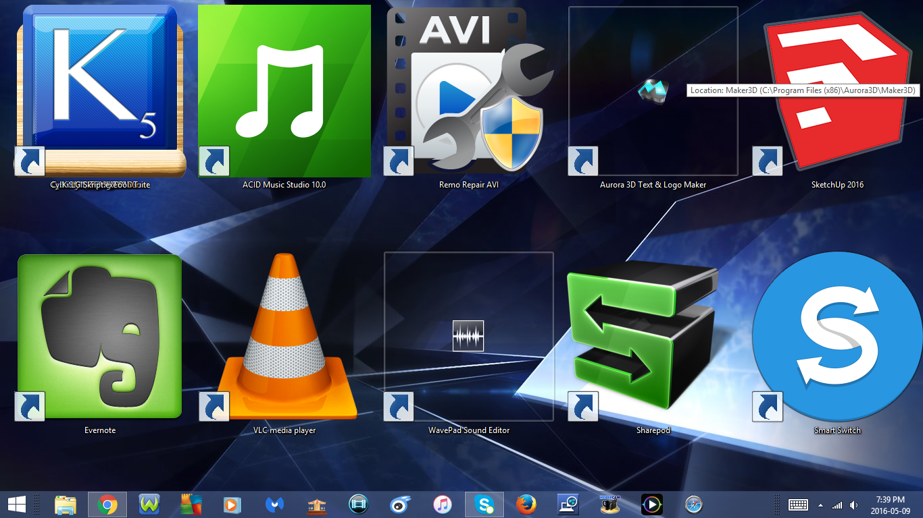
Task: Open the ACID Music Studio 10.0 shortcut
Action: click(x=284, y=91)
